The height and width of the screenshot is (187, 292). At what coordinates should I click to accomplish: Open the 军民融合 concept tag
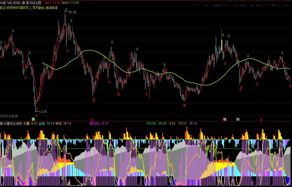pyautogui.click(x=39, y=8)
